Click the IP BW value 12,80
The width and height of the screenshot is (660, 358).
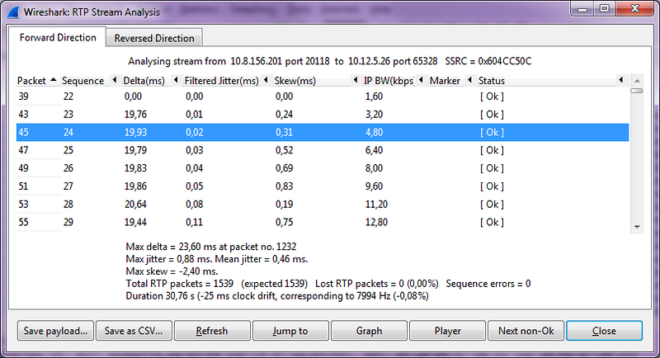click(x=376, y=222)
